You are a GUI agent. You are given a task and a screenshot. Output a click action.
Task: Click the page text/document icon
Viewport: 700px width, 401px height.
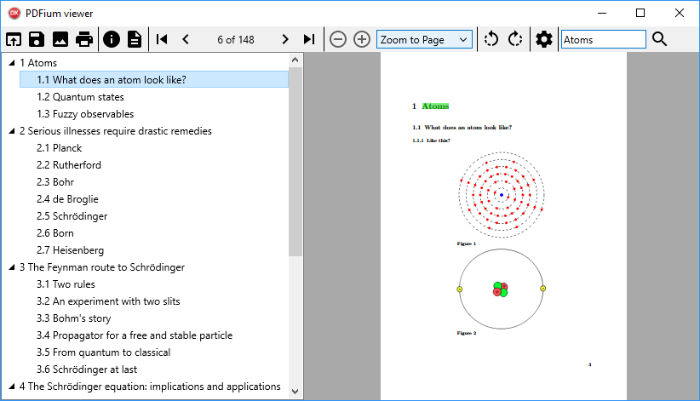click(135, 40)
